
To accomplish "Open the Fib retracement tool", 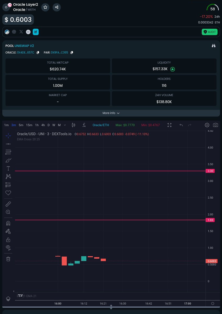I will pyautogui.click(x=8, y=152).
